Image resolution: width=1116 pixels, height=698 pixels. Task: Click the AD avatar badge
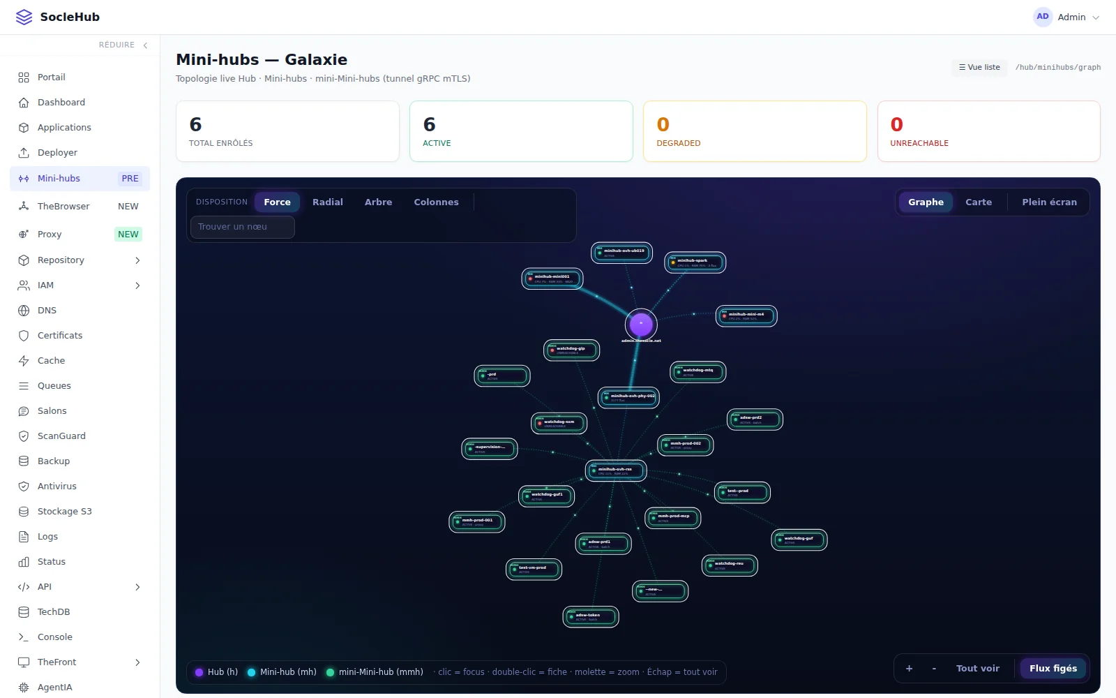(1043, 17)
